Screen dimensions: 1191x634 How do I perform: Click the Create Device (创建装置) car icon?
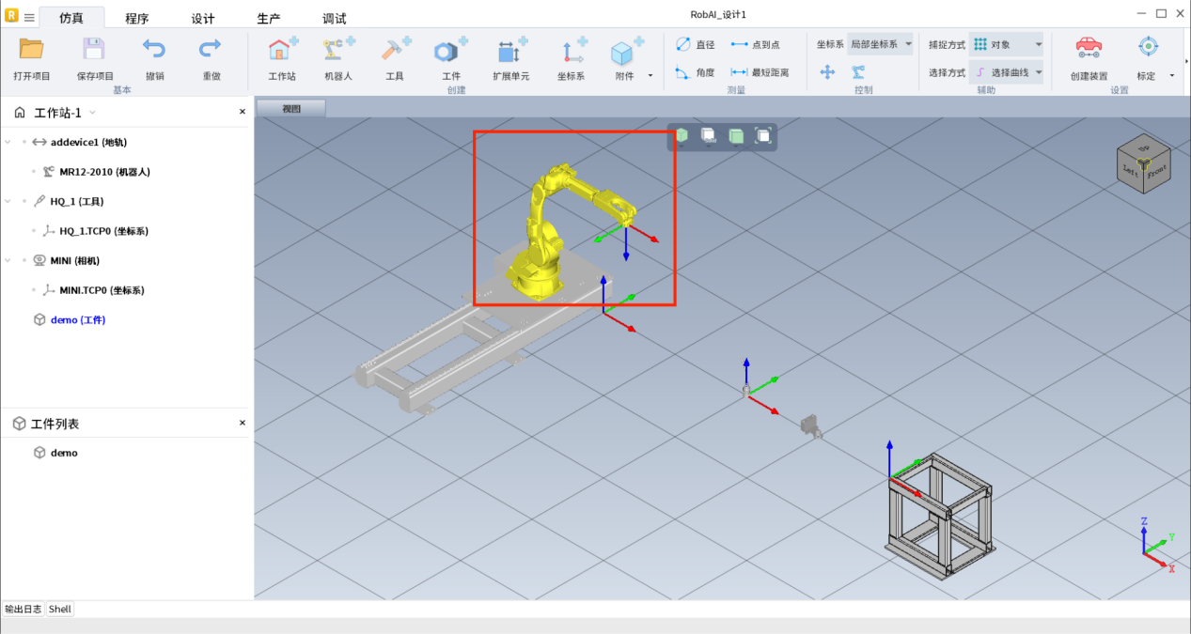tap(1089, 47)
